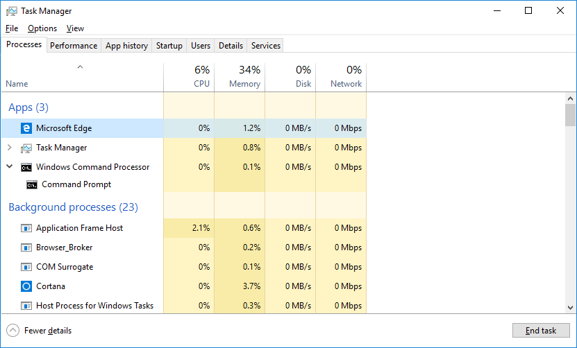Click the Browser_Broker process icon
This screenshot has height=348, width=577.
26,247
